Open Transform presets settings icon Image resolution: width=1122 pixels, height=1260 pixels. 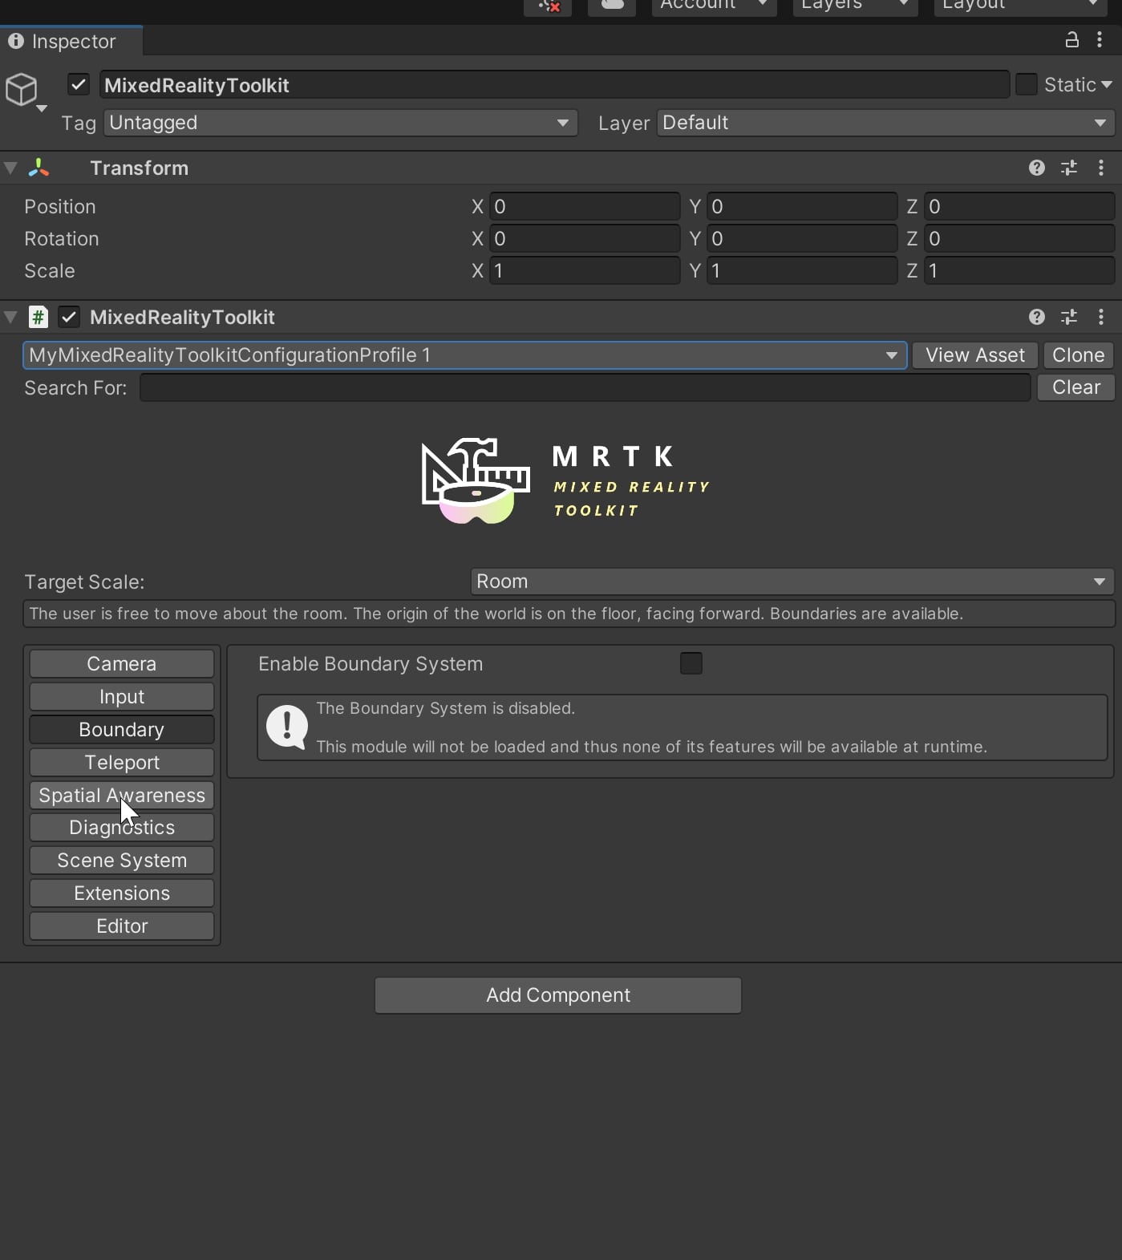pos(1069,168)
